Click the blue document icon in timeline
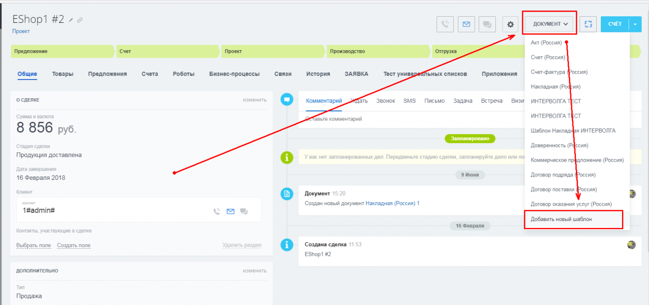649x305 pixels. coord(287,194)
